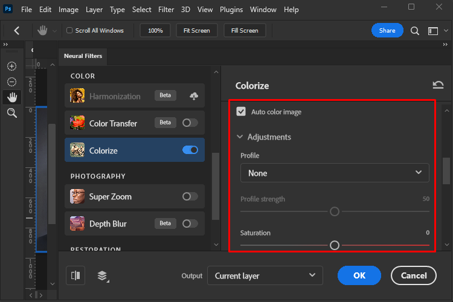Set zoom with 100% button
The image size is (453, 302).
click(155, 30)
